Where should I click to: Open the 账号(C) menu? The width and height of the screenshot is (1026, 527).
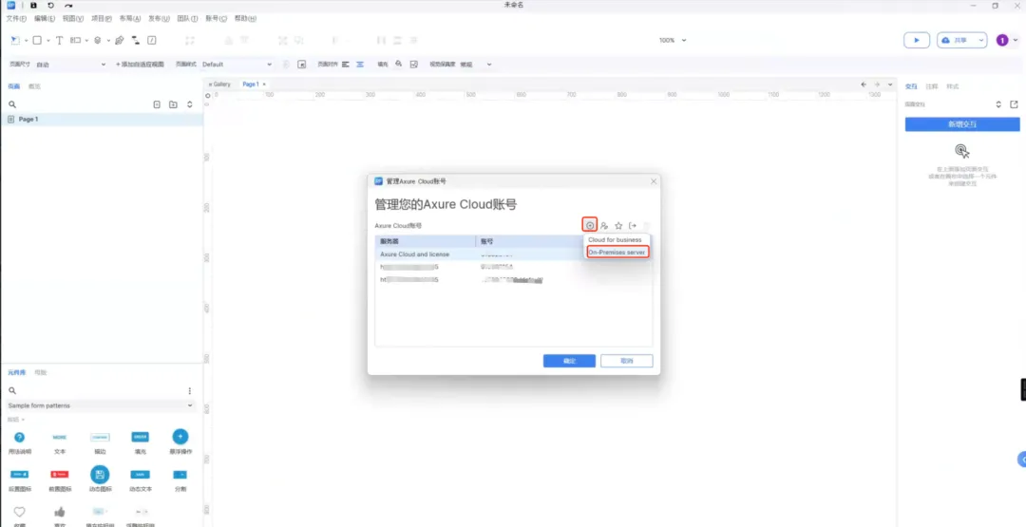coord(216,18)
